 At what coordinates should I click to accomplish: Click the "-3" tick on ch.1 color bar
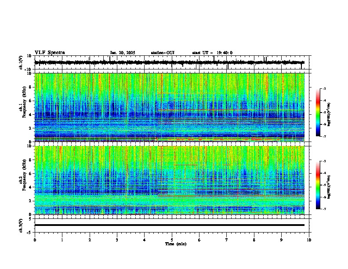tap(324, 89)
